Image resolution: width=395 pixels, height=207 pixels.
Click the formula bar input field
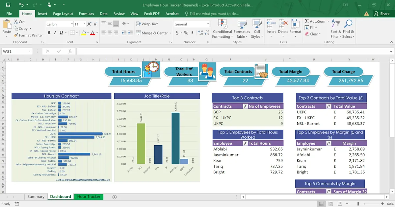coord(235,51)
